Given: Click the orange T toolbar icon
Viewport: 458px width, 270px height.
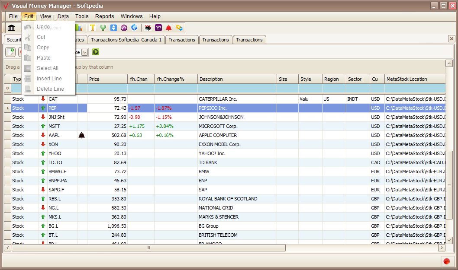Looking at the screenshot, I should 93,28.
